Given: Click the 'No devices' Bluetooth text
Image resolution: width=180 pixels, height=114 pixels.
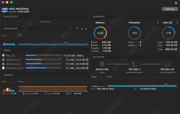Looking at the screenshot, I should 45,22.
